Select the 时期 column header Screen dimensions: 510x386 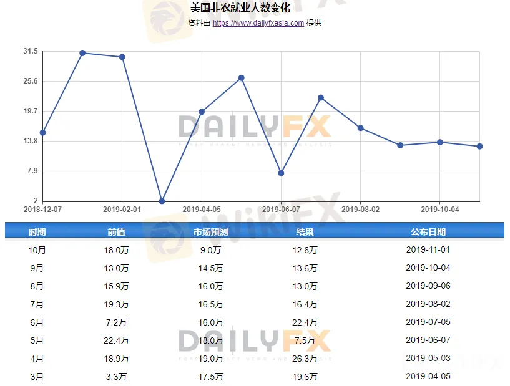[37, 232]
